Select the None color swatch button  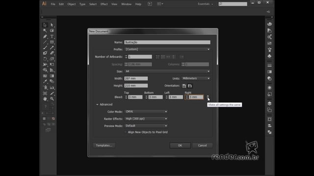pyautogui.click(x=53, y=118)
